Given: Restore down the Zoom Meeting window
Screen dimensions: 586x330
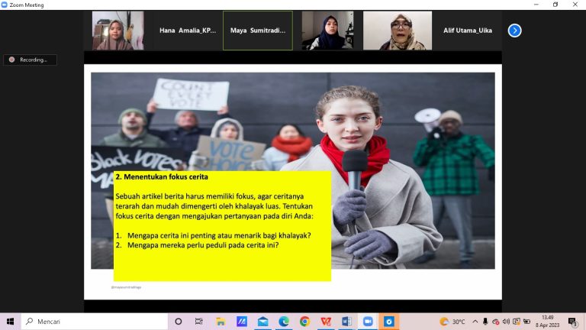Looking at the screenshot, I should (x=555, y=5).
